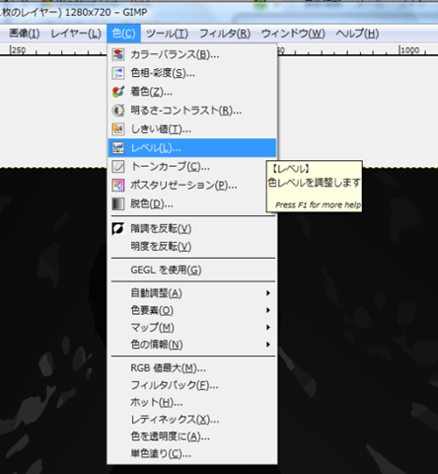Open 明るさ-コントラスト(R)... dialog entry
Image resolution: width=438 pixels, height=474 pixels.
192,111
